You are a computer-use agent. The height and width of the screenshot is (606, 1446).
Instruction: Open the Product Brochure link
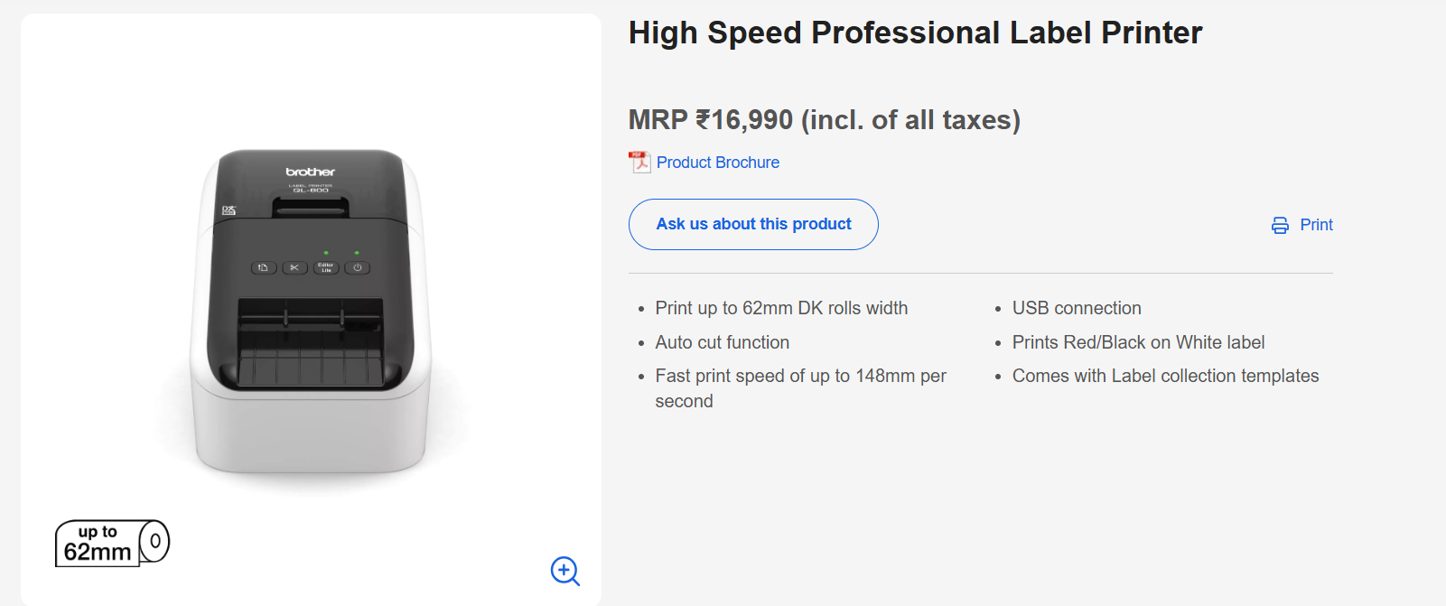tap(717, 162)
